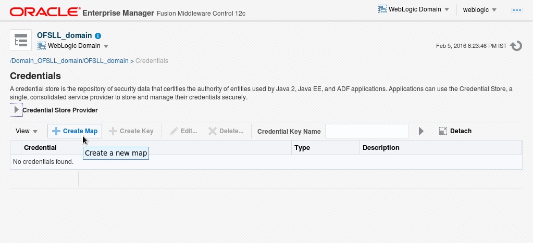533x243 pixels.
Task: Focus the Credential Key Name search field
Action: pos(367,131)
